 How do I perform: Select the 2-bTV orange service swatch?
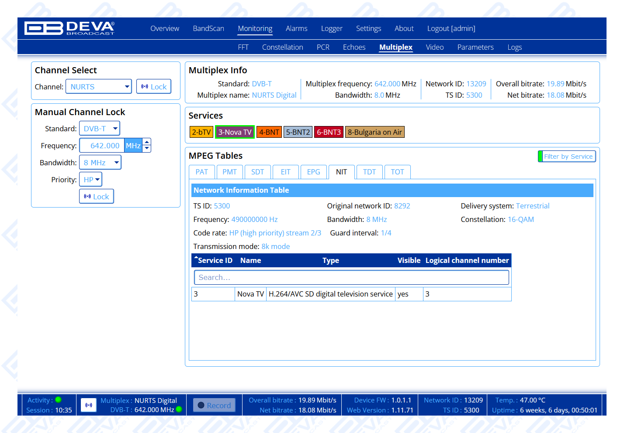[x=201, y=132]
